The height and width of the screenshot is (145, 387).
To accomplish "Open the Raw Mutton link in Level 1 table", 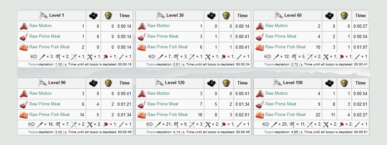I will coord(40,26).
